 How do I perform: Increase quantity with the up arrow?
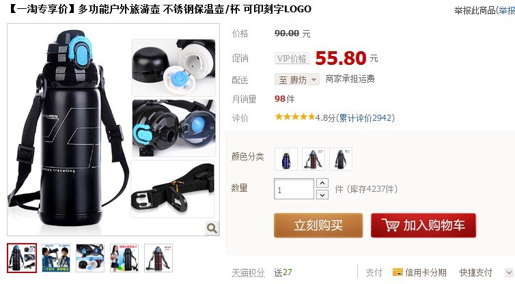point(322,183)
